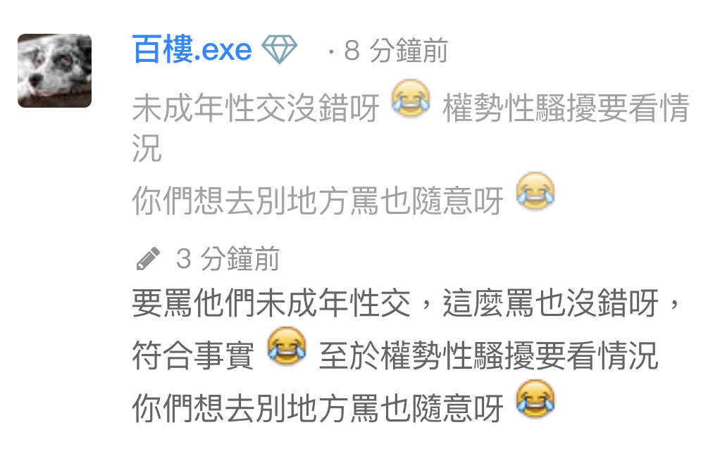Click the laughing emoji ending the grey original comment
The height and width of the screenshot is (475, 708).
(535, 191)
